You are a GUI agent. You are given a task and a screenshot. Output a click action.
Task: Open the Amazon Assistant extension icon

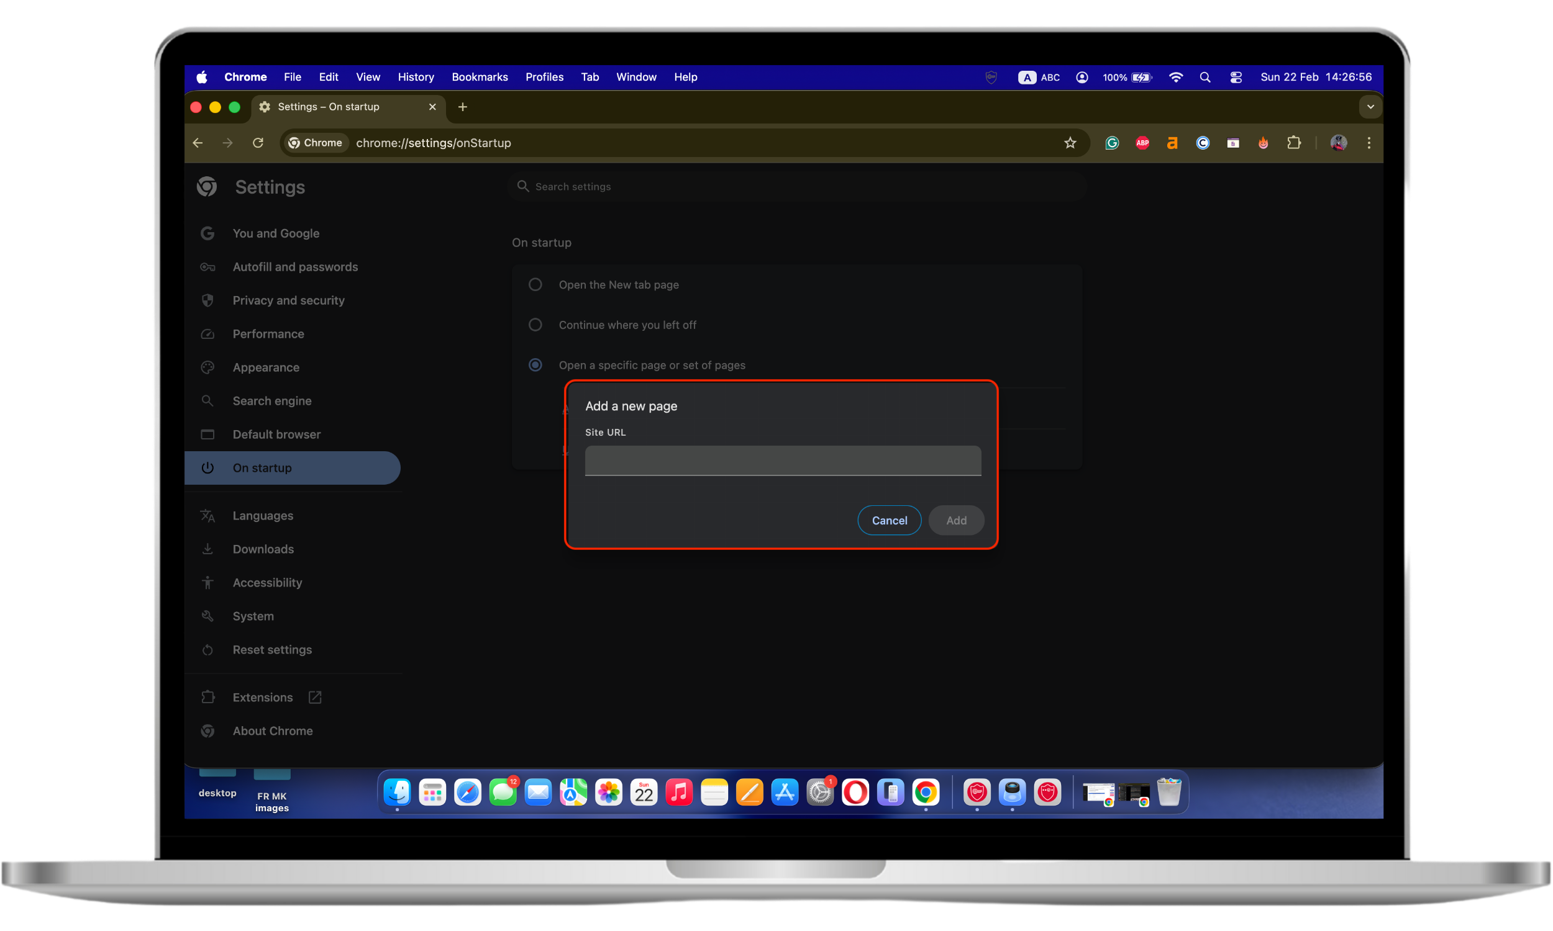pyautogui.click(x=1172, y=142)
